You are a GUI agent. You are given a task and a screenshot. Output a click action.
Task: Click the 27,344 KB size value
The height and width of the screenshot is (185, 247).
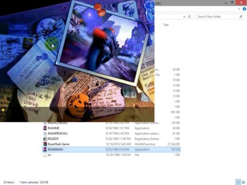point(173,144)
